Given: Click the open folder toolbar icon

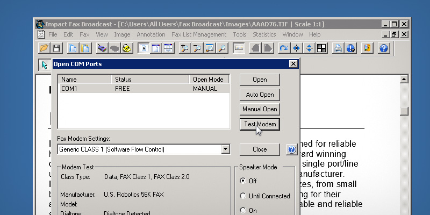Looking at the screenshot, I should click(44, 48).
